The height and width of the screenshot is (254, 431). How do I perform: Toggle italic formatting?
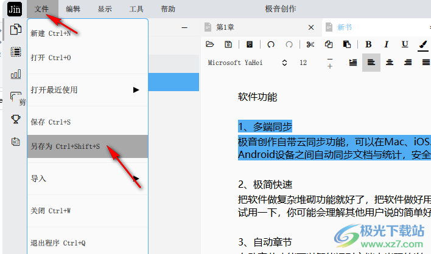(x=387, y=44)
